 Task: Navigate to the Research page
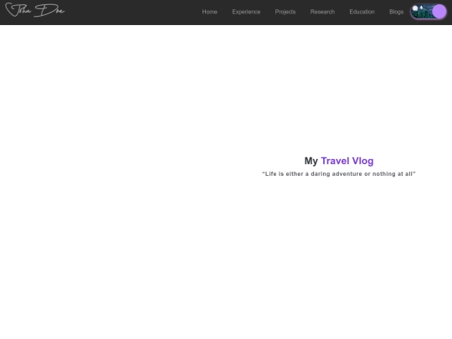coord(322,12)
